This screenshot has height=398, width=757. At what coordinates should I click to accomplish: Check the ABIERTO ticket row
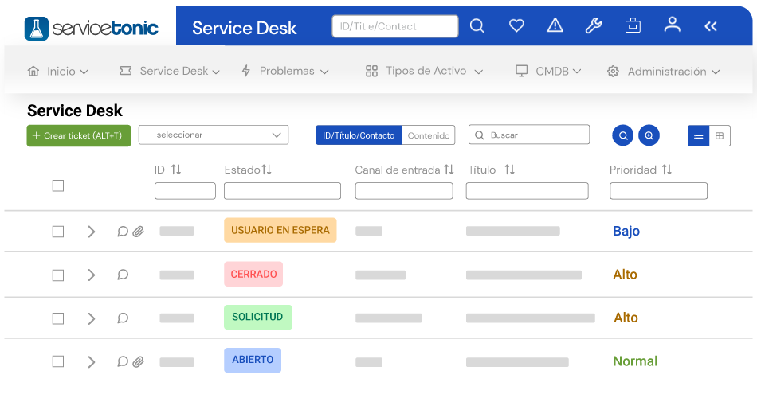(x=58, y=361)
